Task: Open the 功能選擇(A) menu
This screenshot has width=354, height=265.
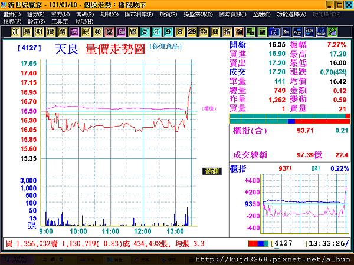Action: click(x=291, y=15)
